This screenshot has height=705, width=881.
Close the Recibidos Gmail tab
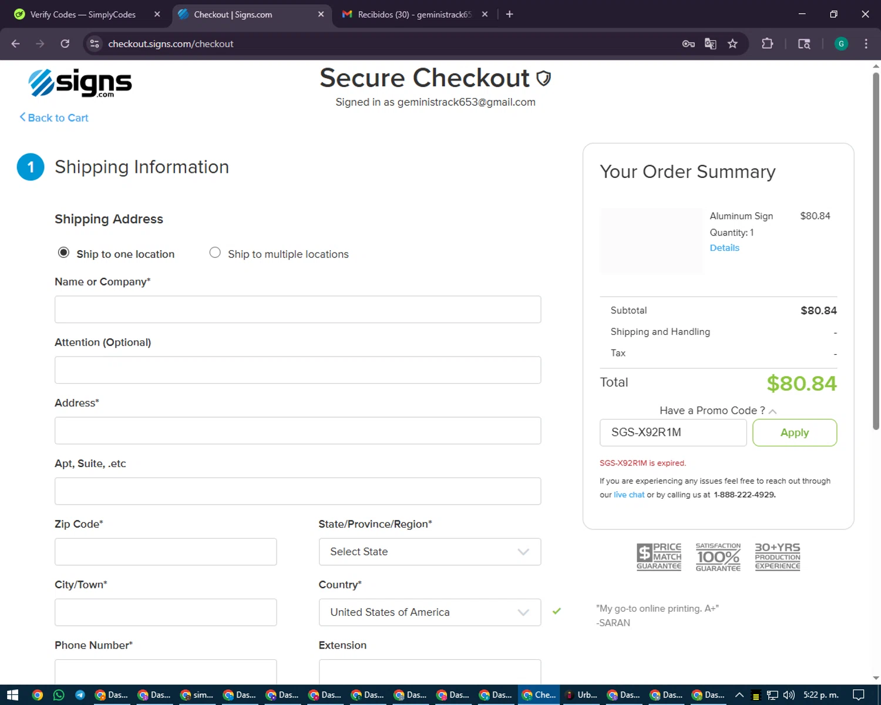coord(485,14)
